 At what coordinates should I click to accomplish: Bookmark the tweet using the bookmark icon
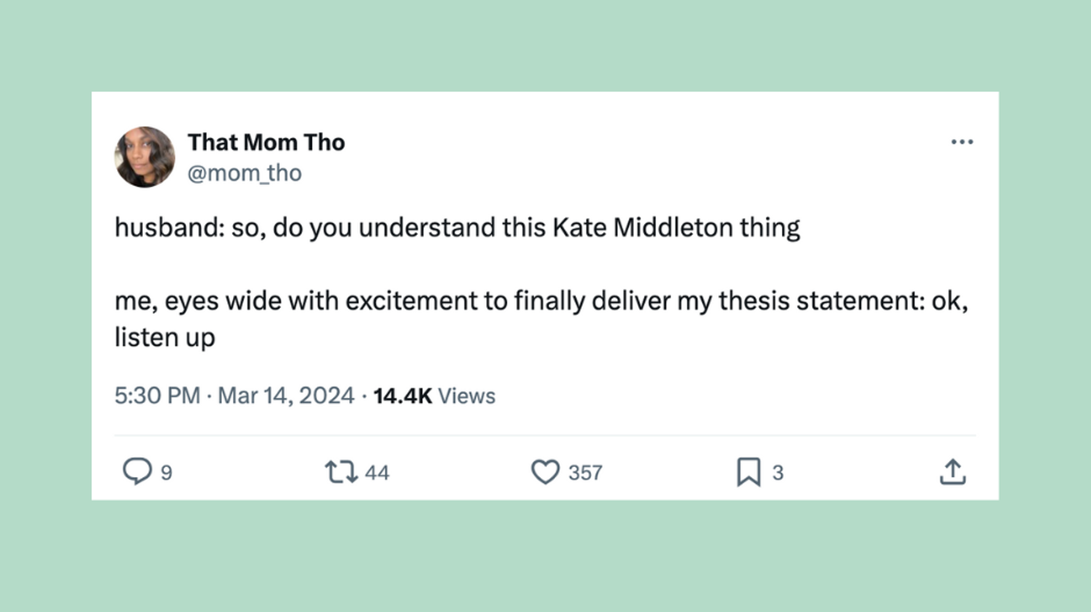coord(748,472)
